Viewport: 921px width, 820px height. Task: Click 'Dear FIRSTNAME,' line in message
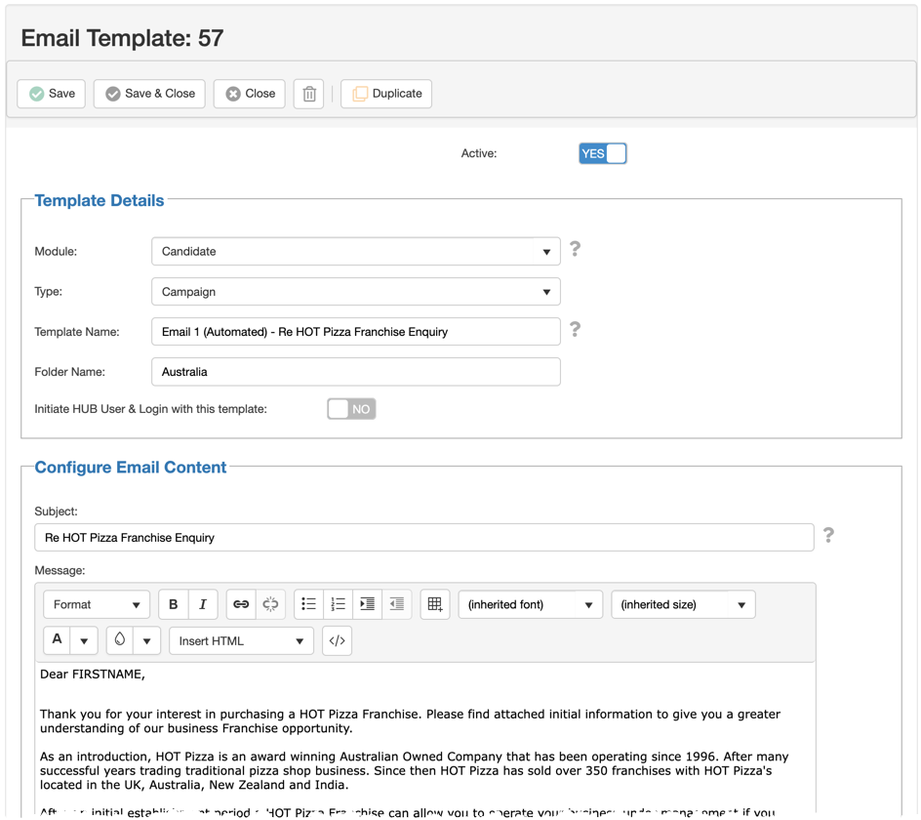93,675
